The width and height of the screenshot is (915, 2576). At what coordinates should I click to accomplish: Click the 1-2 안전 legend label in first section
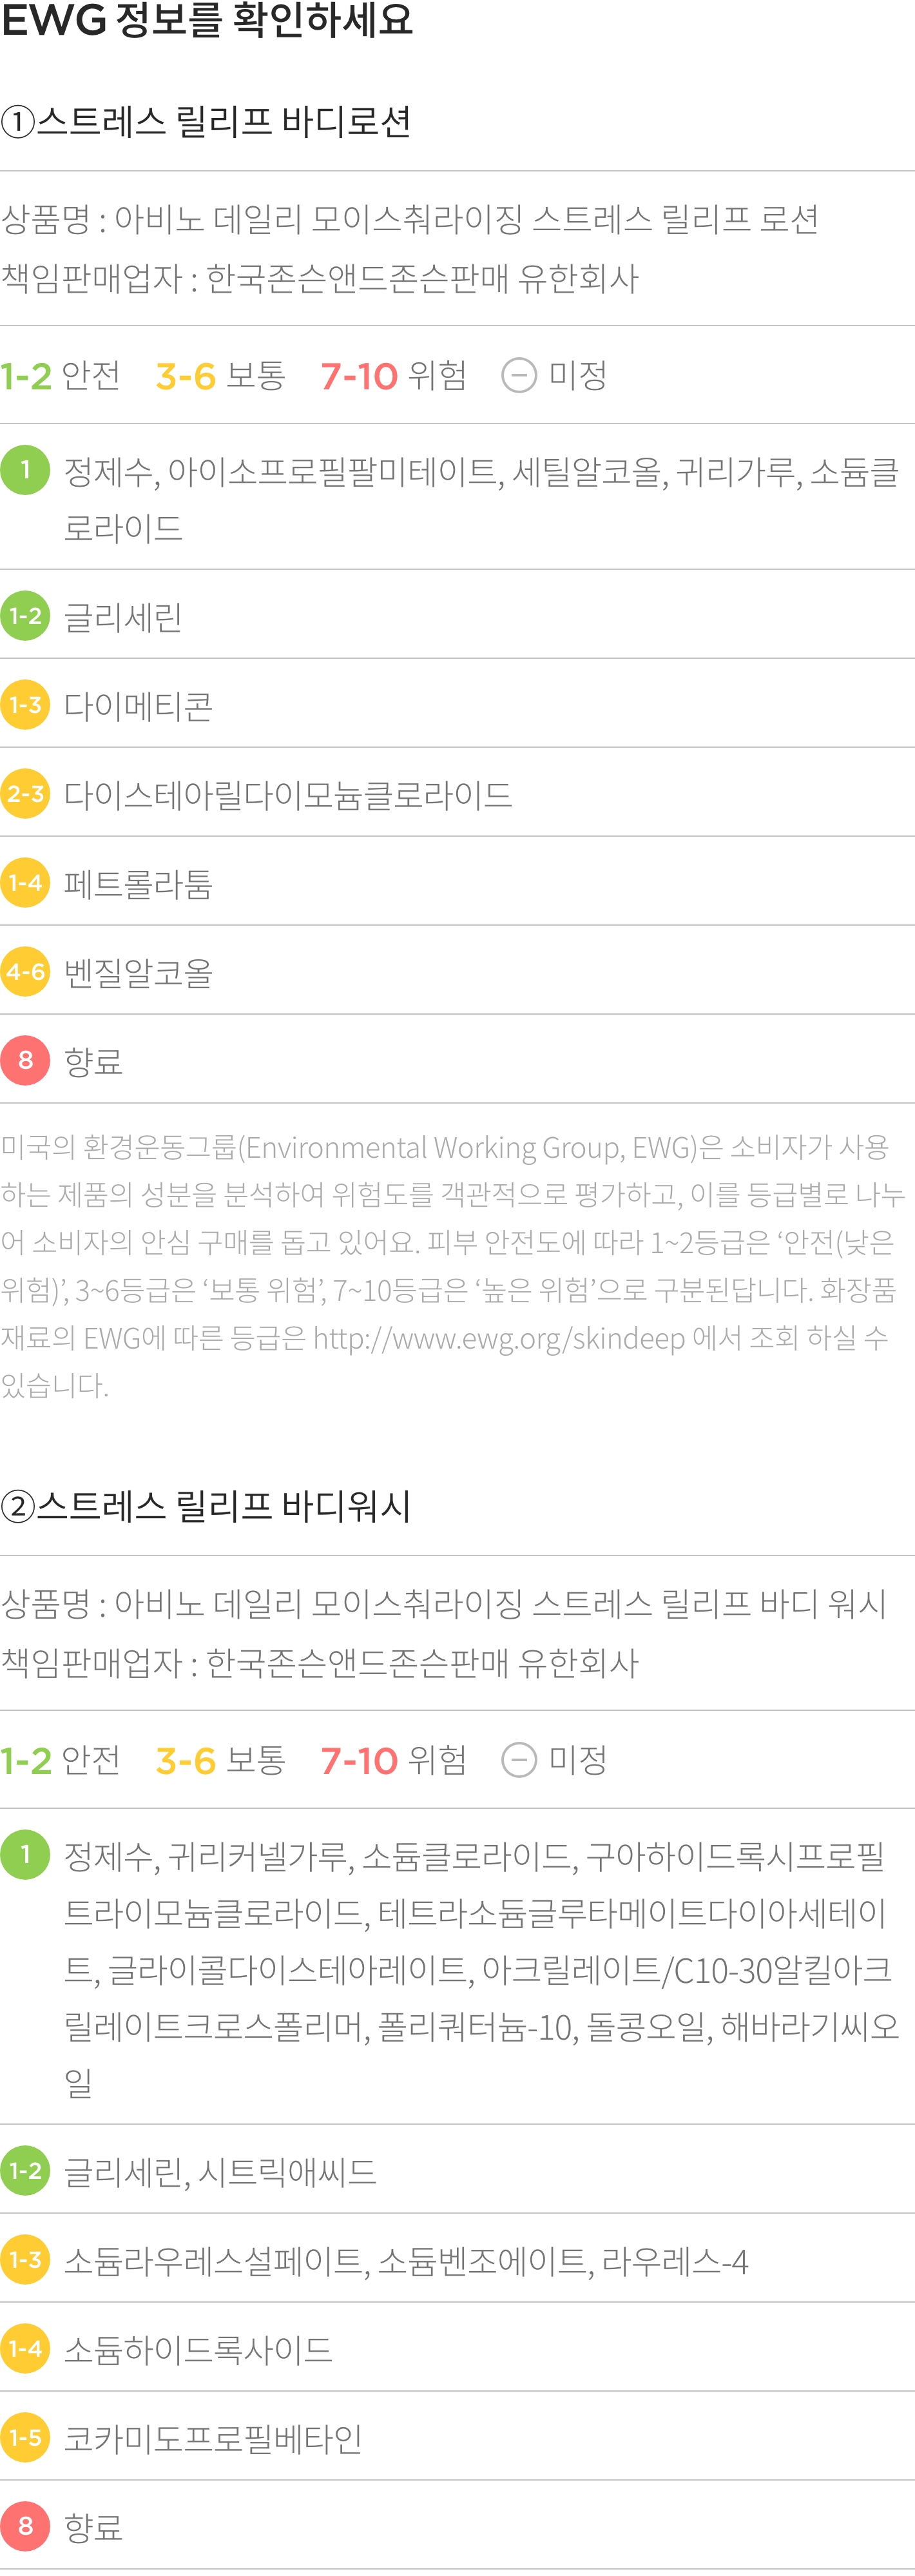60,376
